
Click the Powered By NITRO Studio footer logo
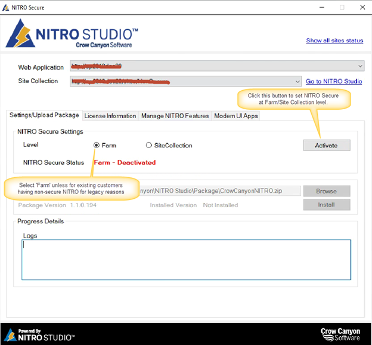[39, 335]
